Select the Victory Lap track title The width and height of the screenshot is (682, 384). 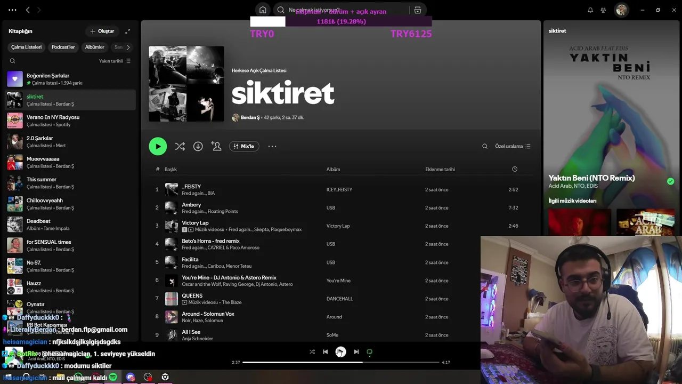[195, 223]
